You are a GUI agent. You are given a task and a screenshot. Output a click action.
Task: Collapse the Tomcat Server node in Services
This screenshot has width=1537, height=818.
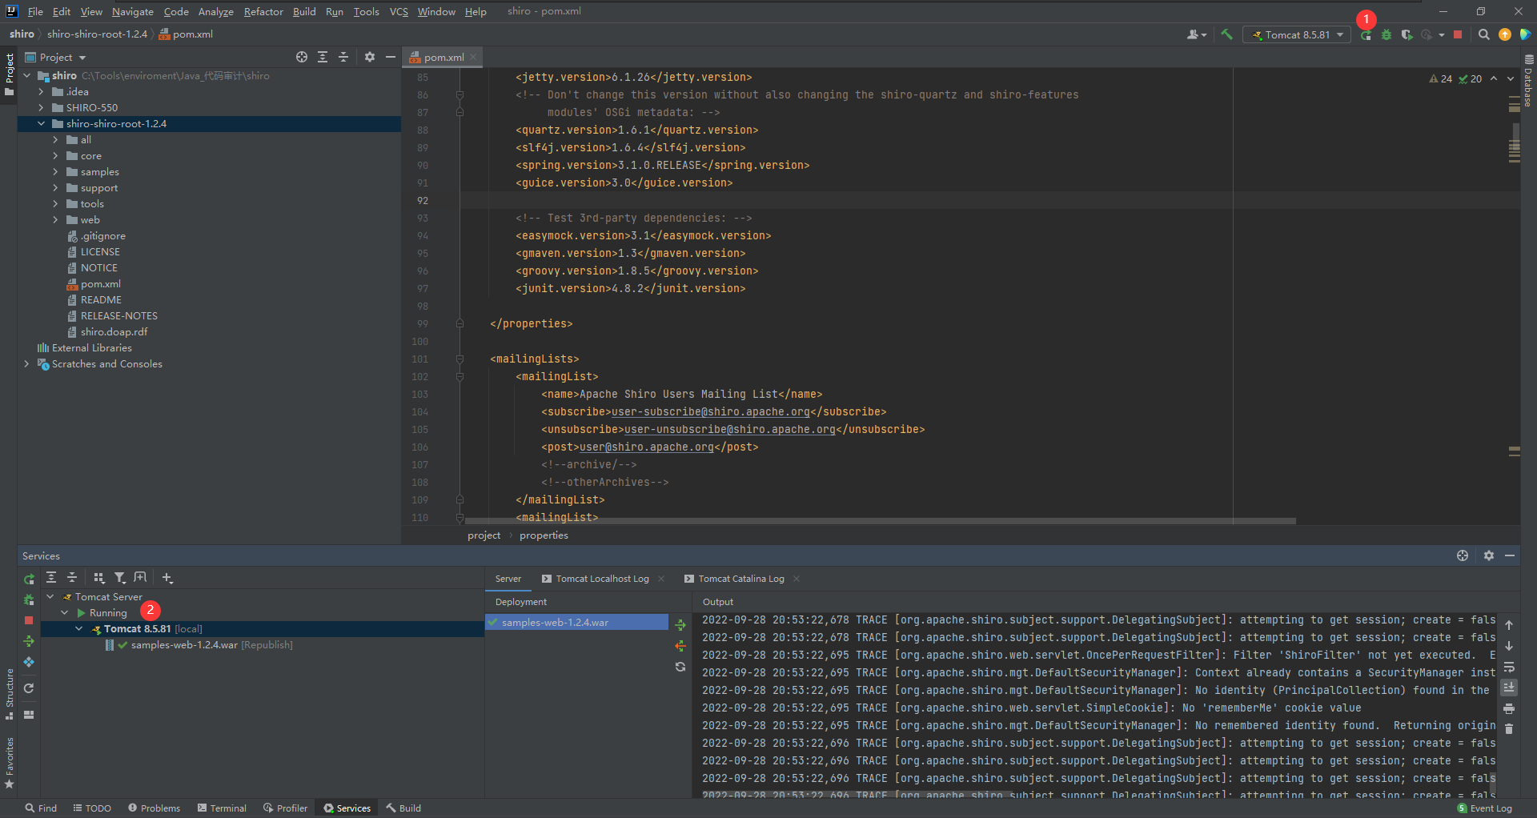pyautogui.click(x=50, y=596)
